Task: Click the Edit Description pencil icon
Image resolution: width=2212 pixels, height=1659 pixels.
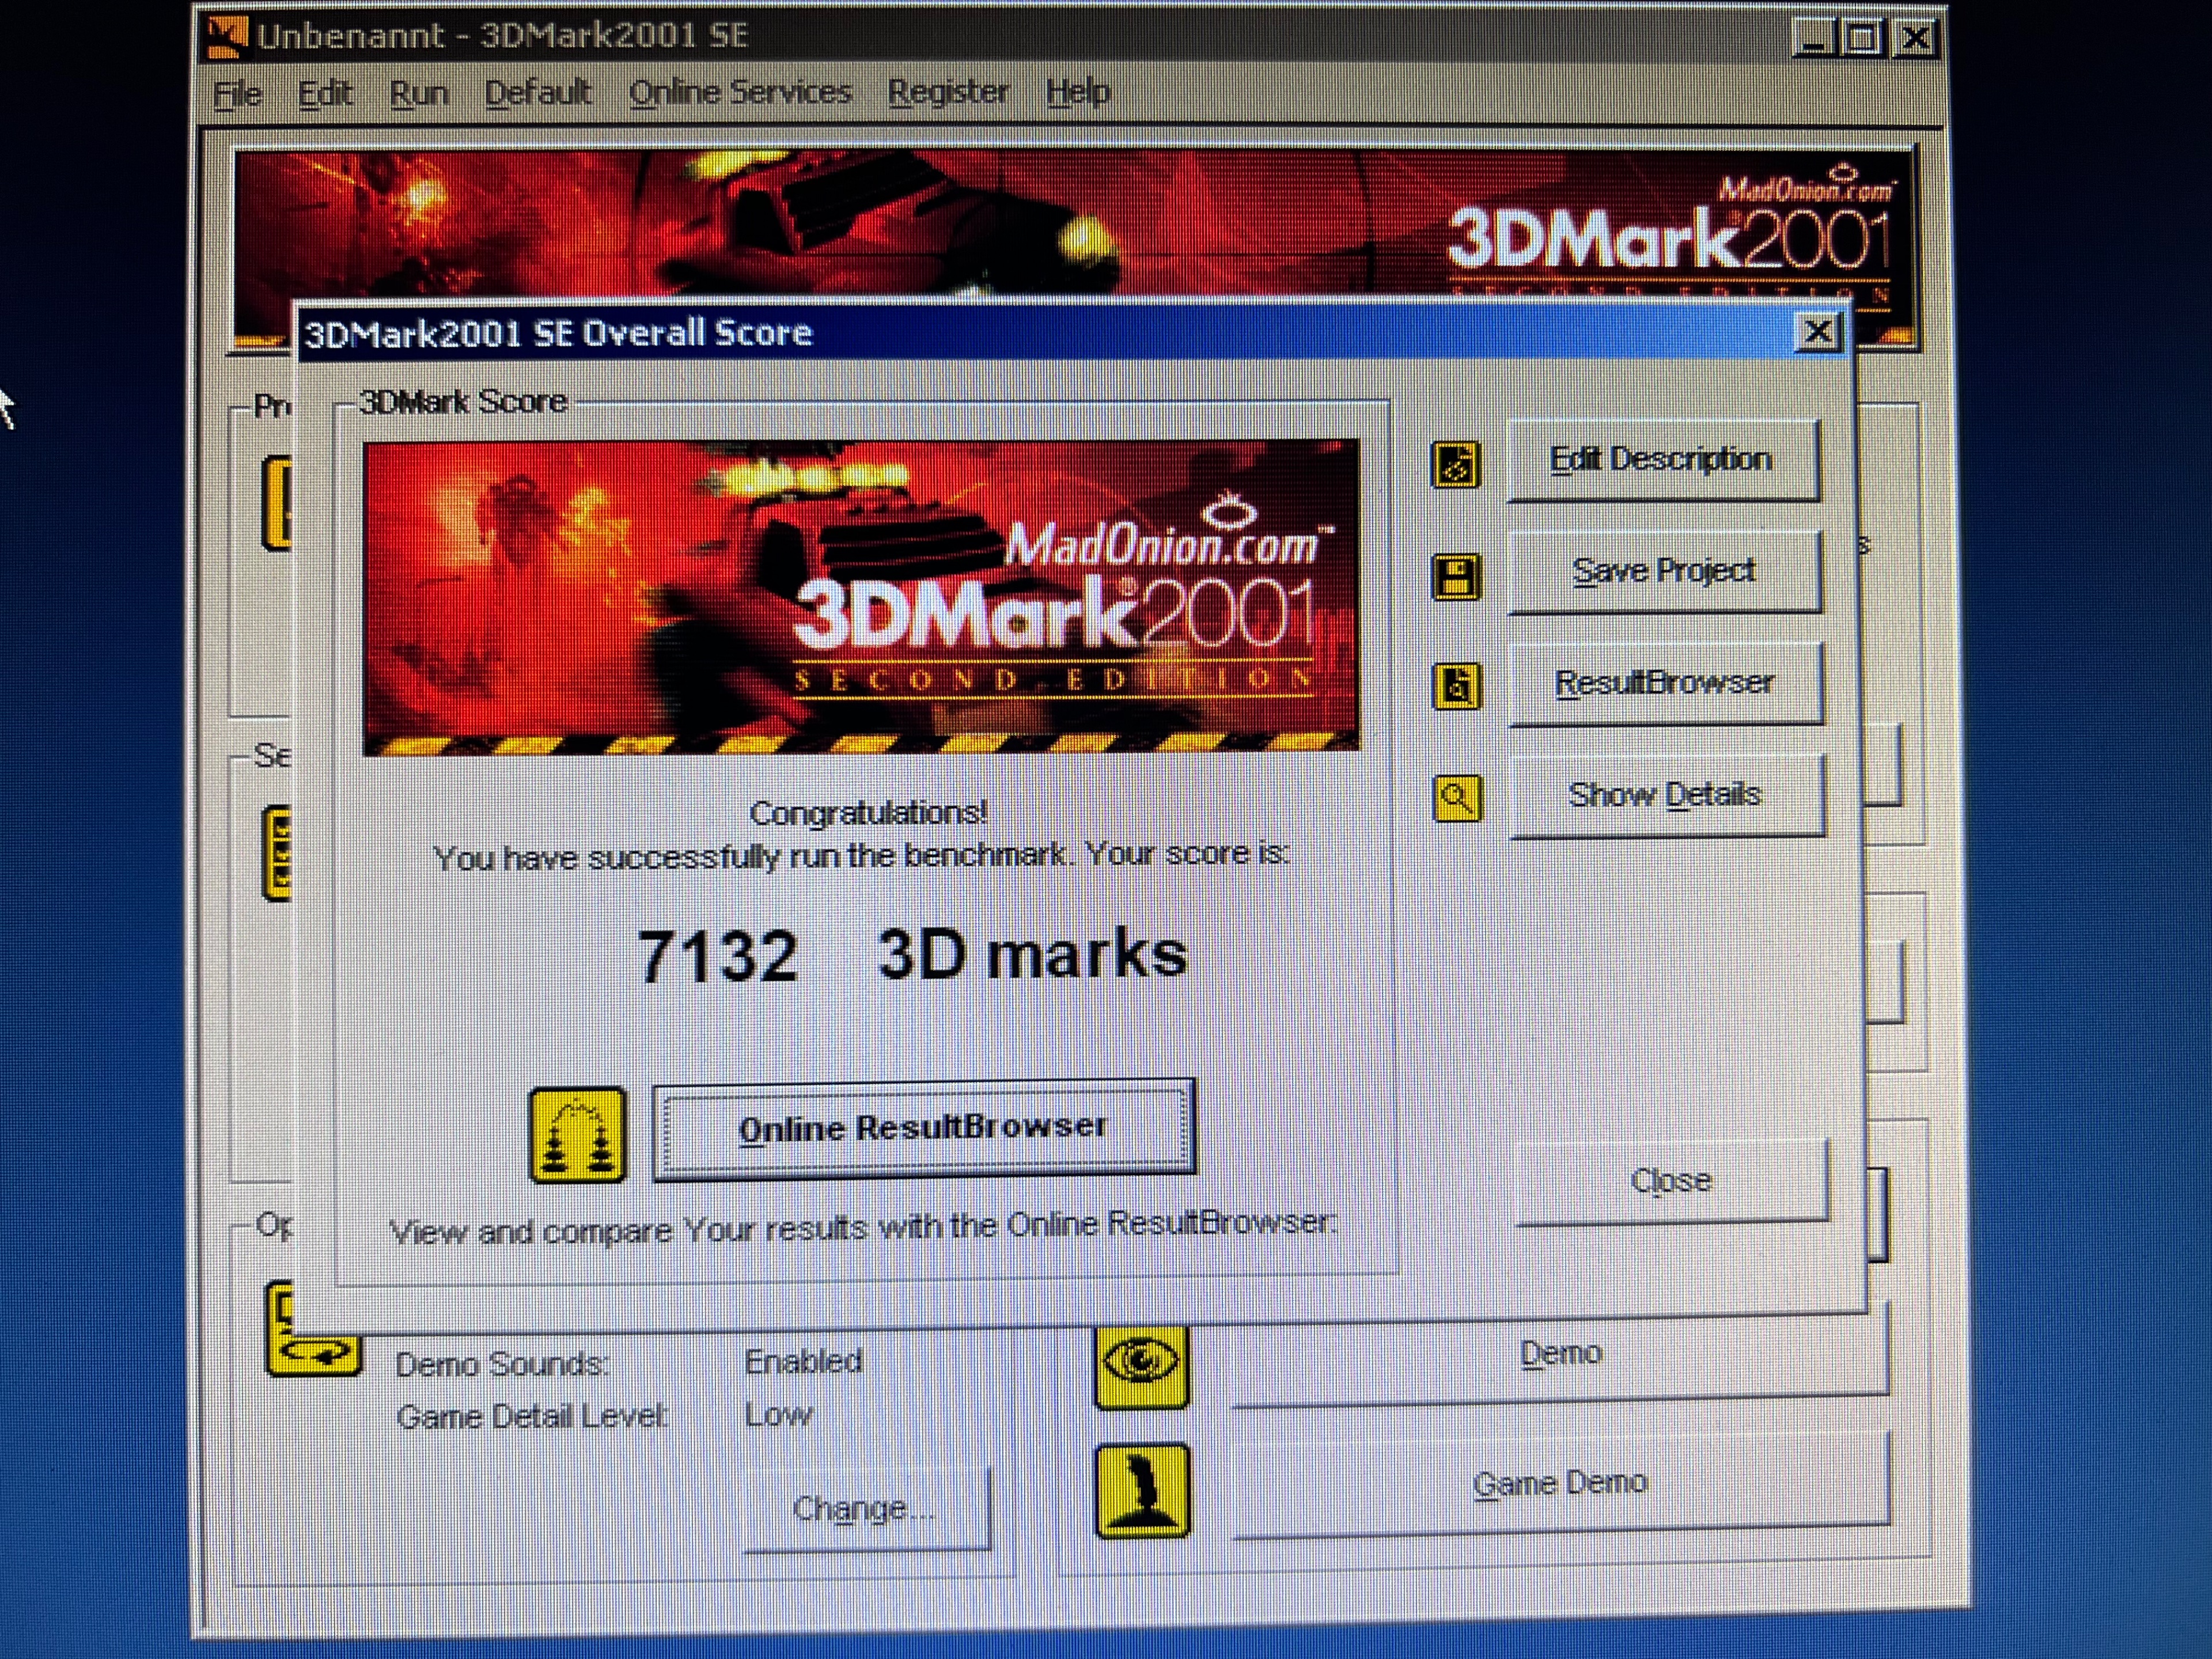Action: tap(1456, 465)
